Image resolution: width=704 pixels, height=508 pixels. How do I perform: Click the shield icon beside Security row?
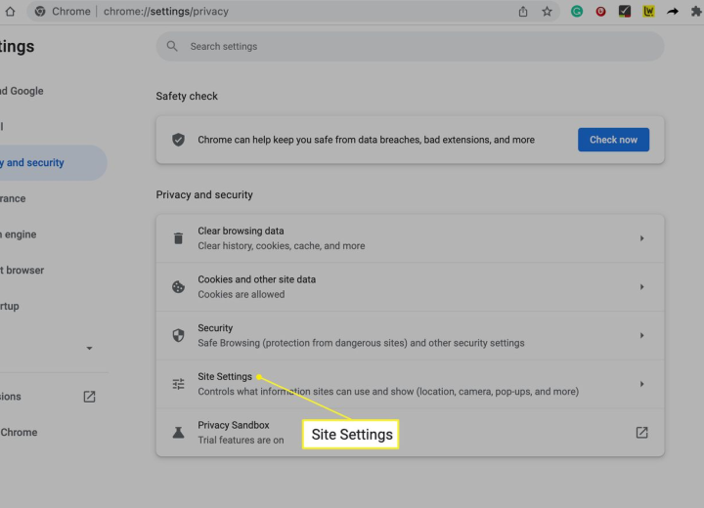pos(178,335)
